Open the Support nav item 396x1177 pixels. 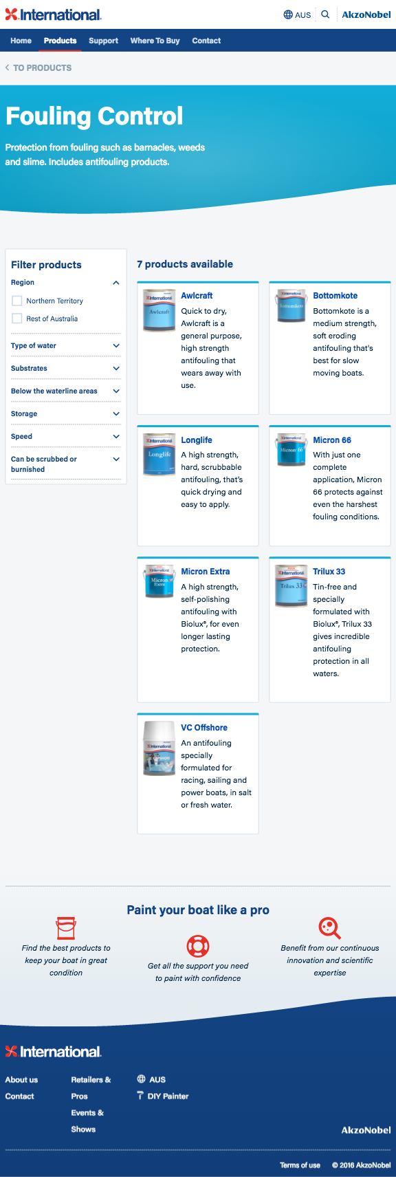[x=103, y=41]
